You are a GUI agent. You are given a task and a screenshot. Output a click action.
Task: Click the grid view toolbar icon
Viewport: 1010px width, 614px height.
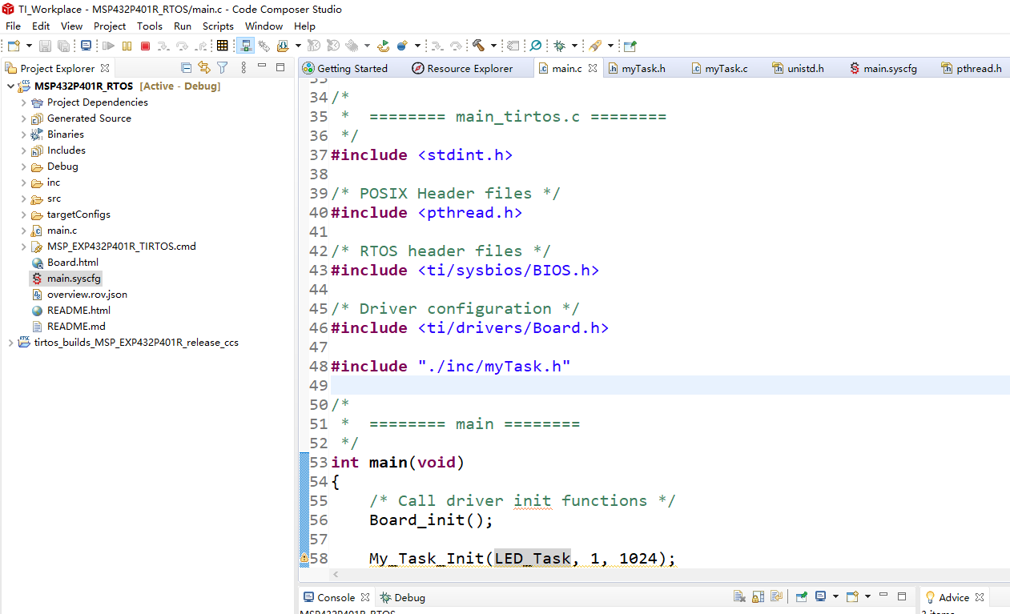coord(222,46)
